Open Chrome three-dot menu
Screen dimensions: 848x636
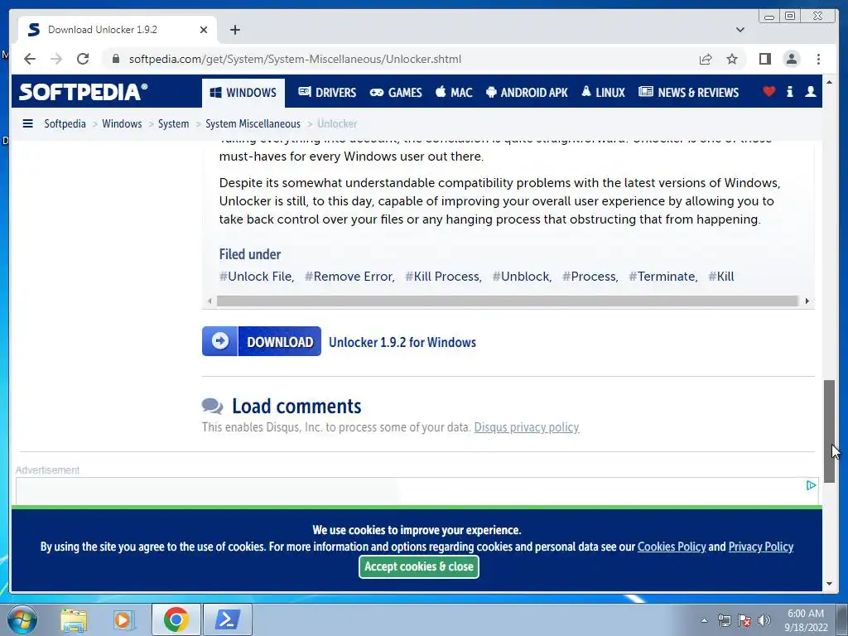pos(818,59)
